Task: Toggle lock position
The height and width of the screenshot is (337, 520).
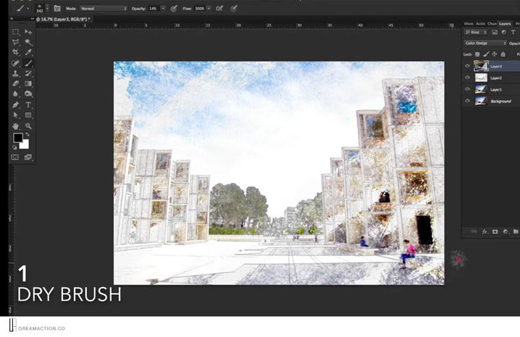Action: 495,54
